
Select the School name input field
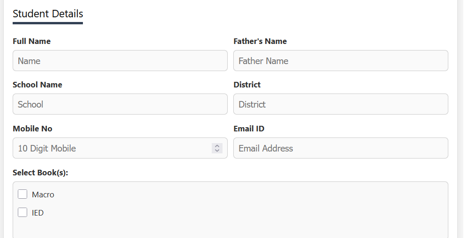pyautogui.click(x=120, y=104)
